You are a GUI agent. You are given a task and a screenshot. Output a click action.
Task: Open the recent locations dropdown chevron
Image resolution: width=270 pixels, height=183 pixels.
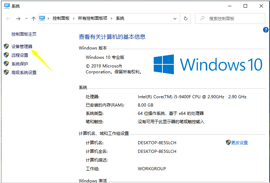pyautogui.click(x=26, y=19)
